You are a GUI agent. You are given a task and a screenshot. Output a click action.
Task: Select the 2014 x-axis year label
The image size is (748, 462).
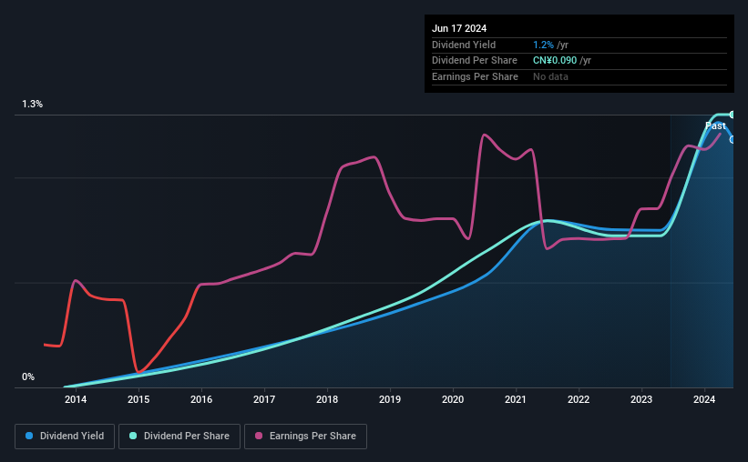pyautogui.click(x=76, y=399)
